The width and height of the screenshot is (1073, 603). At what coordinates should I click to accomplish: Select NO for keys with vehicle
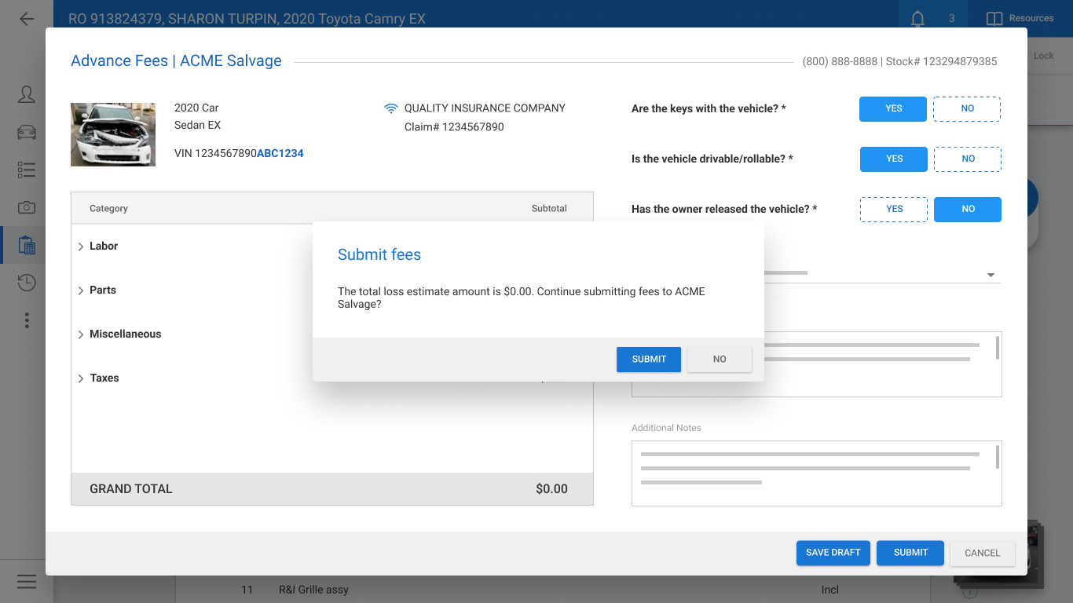[x=967, y=108]
